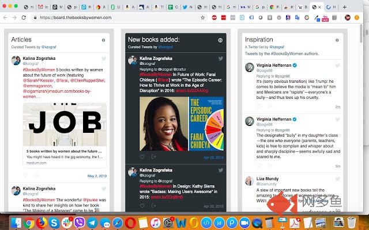Click Twitter bird on Articles first tweet
Screen dimensions: 369x230
[104, 59]
